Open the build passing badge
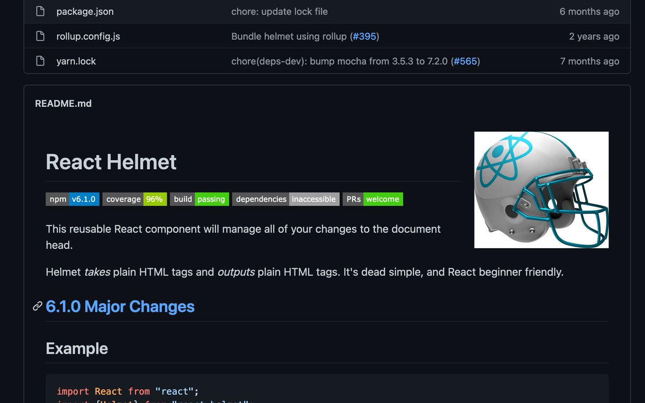 (199, 199)
